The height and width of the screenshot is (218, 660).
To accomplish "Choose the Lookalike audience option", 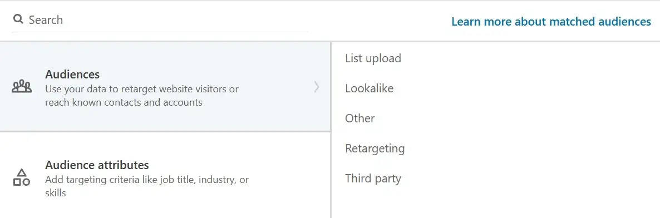I will point(369,88).
